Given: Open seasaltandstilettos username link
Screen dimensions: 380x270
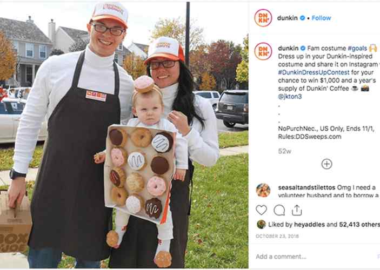Looking at the screenshot, I should [x=306, y=187].
